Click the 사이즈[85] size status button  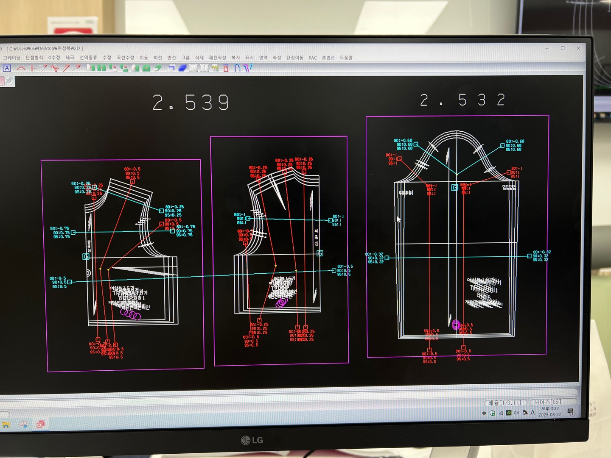coord(547,402)
